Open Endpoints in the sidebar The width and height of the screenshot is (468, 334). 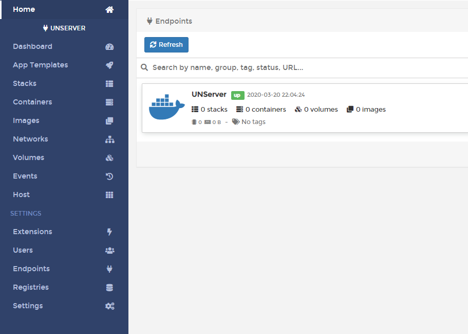[64, 269]
